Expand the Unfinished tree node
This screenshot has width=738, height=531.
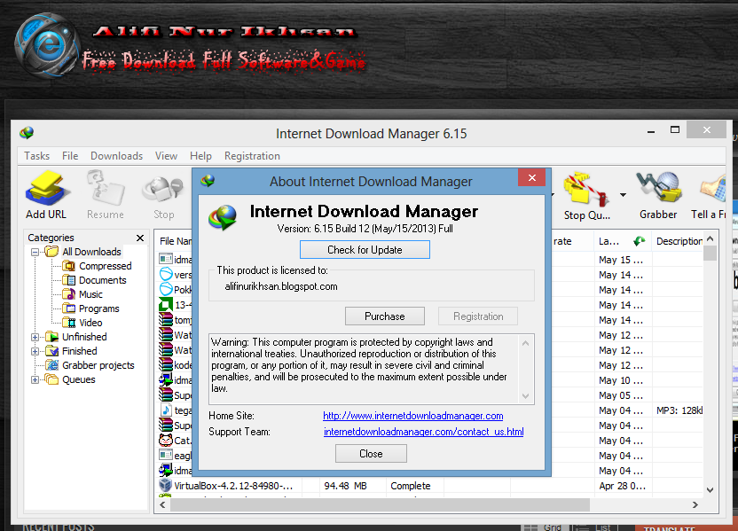[35, 337]
